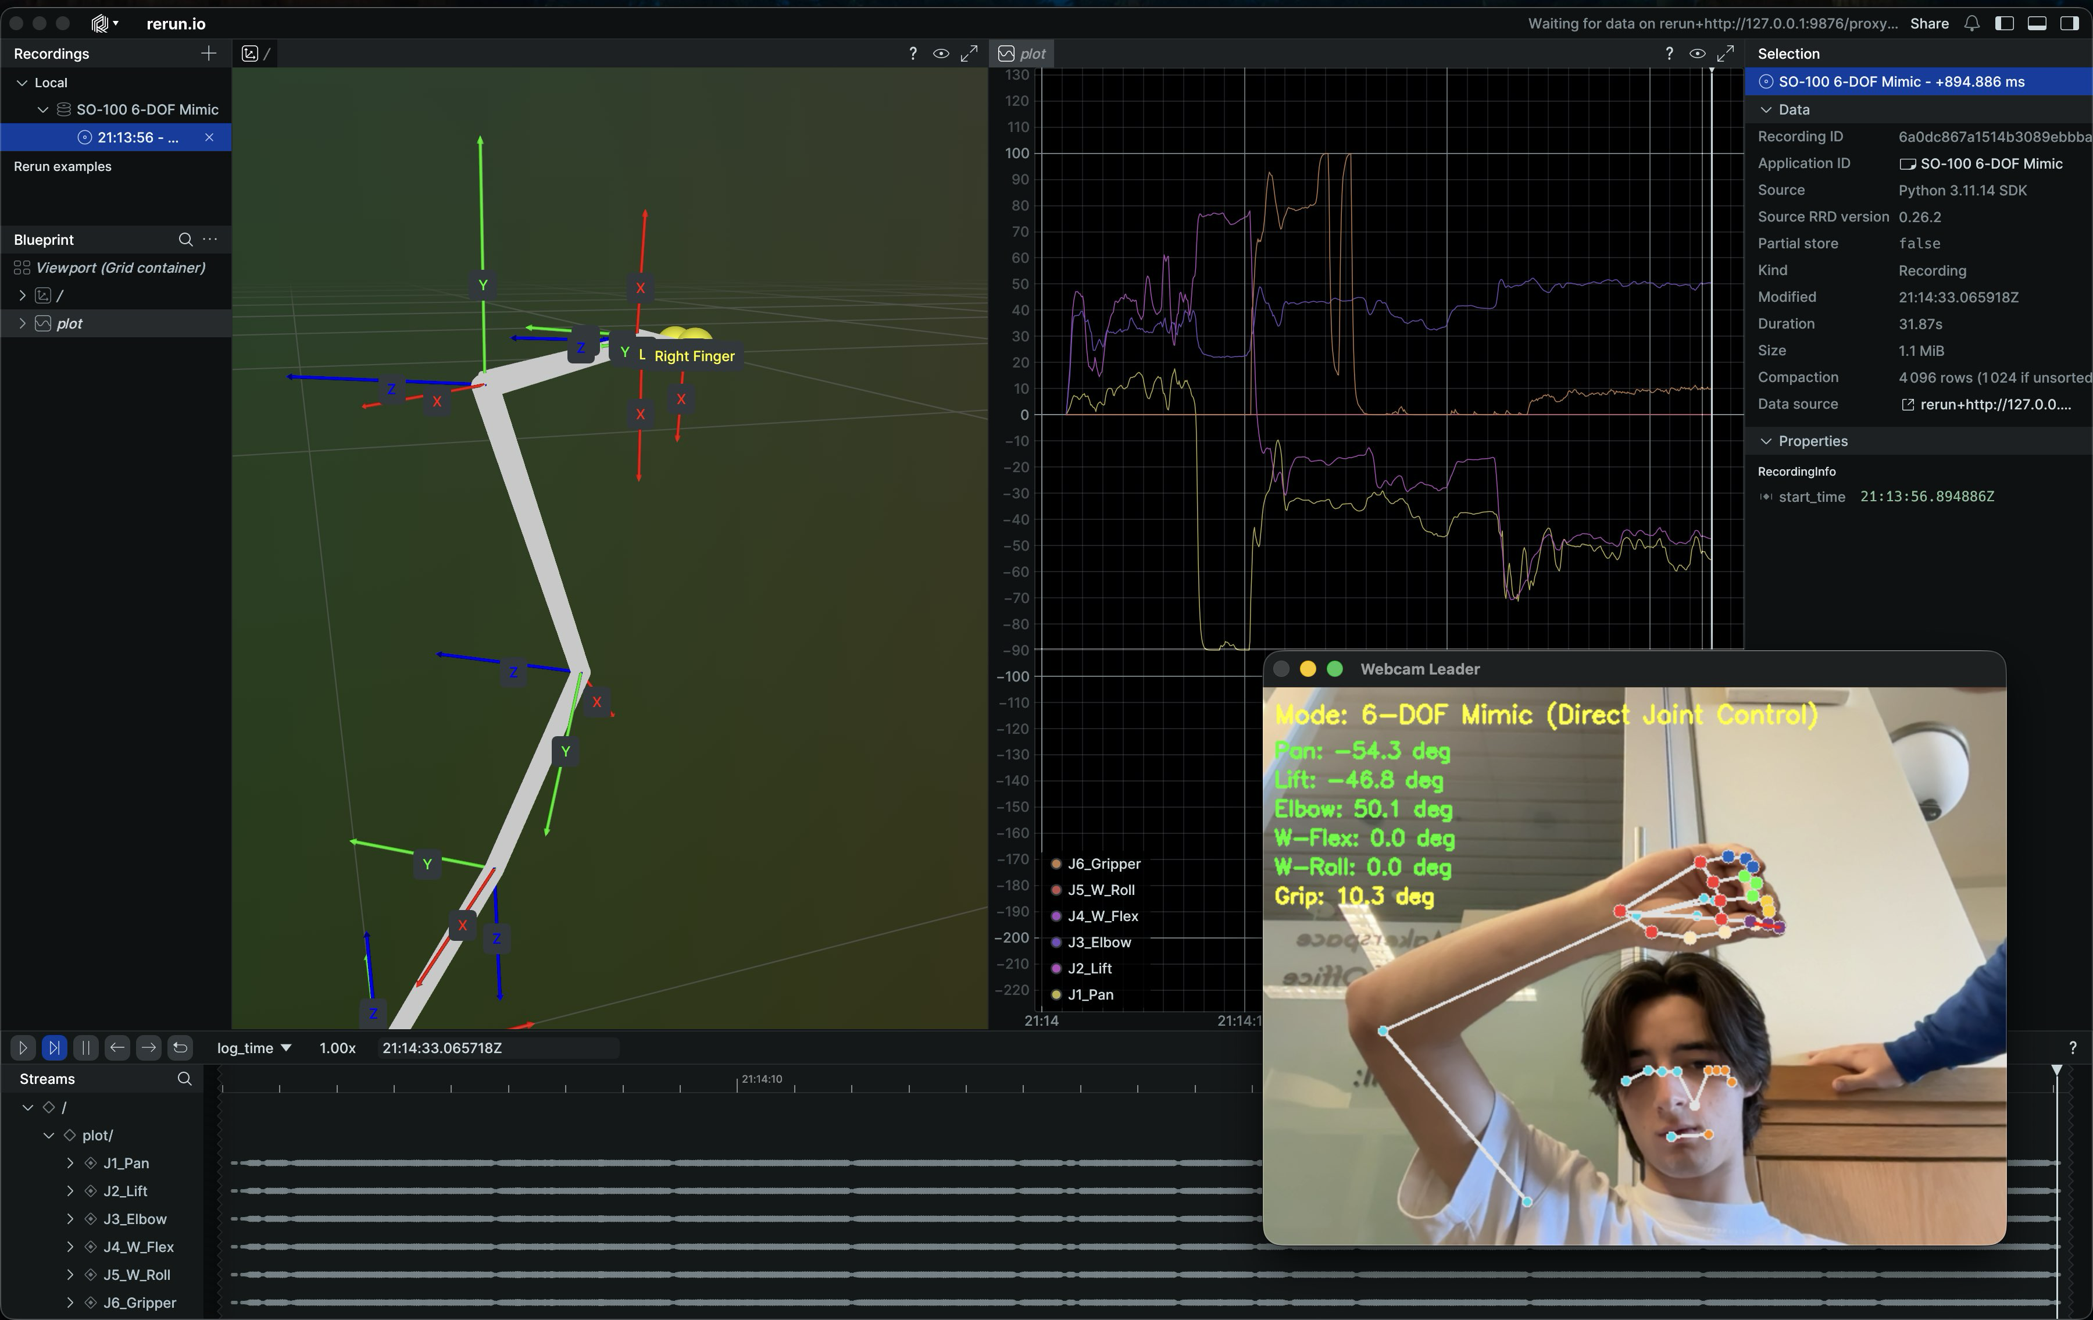Step back one frame with left arrow
2093x1320 pixels.
(117, 1048)
